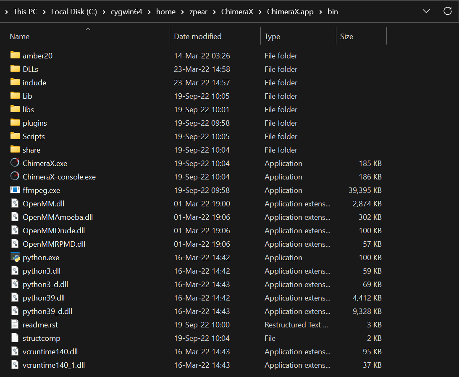Click the amber20 folder icon
459x377 pixels.
pos(15,55)
